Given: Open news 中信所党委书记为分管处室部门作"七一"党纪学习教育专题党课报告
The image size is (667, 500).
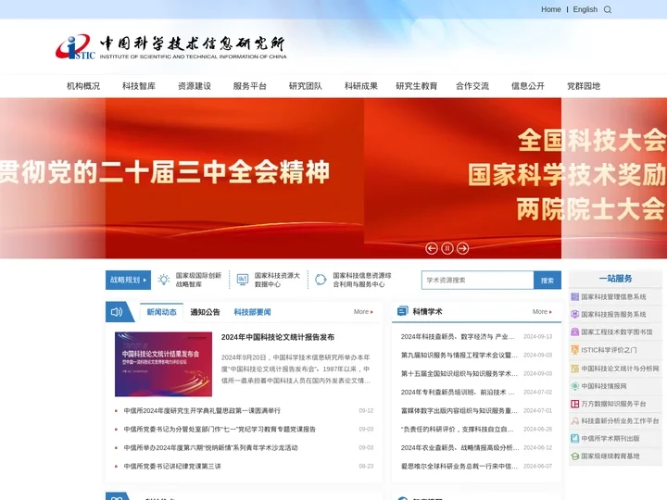Looking at the screenshot, I should point(220,430).
